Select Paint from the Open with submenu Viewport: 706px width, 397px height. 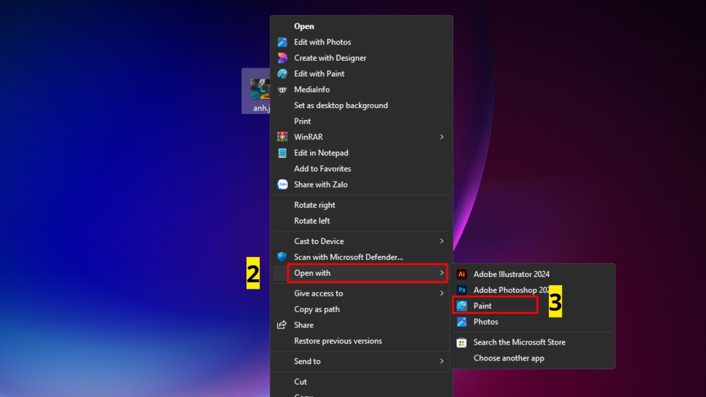click(x=486, y=305)
